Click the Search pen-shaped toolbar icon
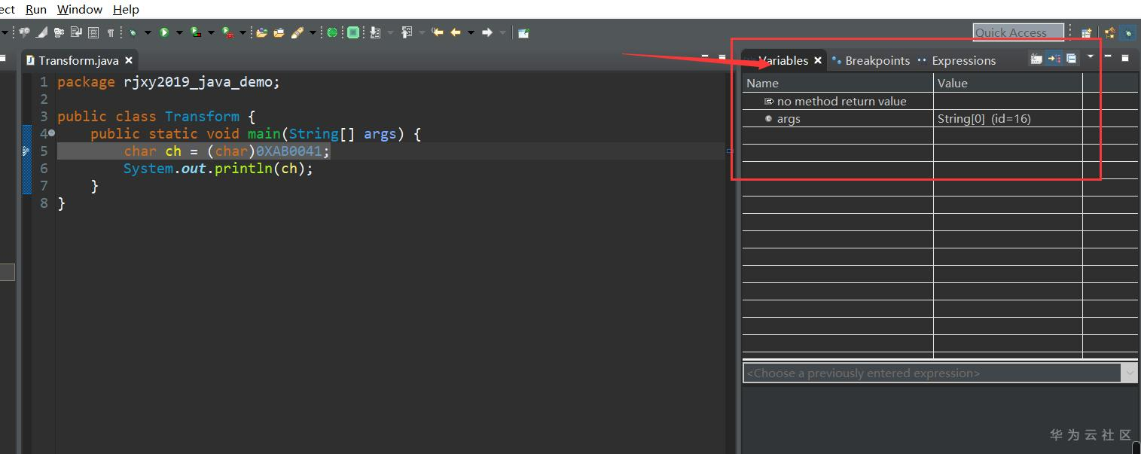Screen dimensions: 1141x454 click(297, 32)
